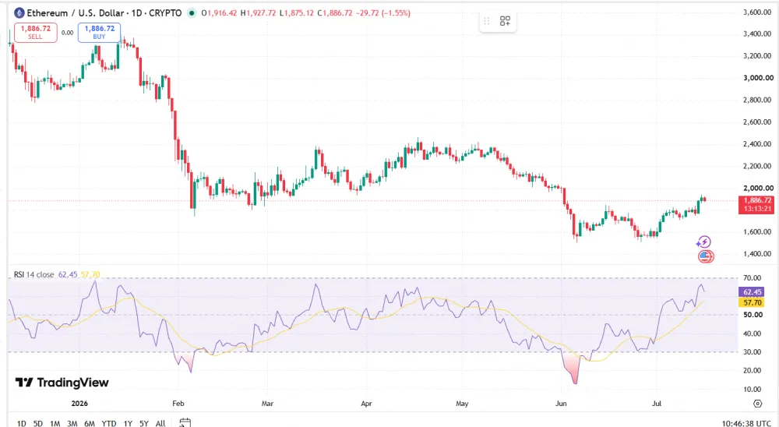Select the 1Y date range

pyautogui.click(x=128, y=424)
